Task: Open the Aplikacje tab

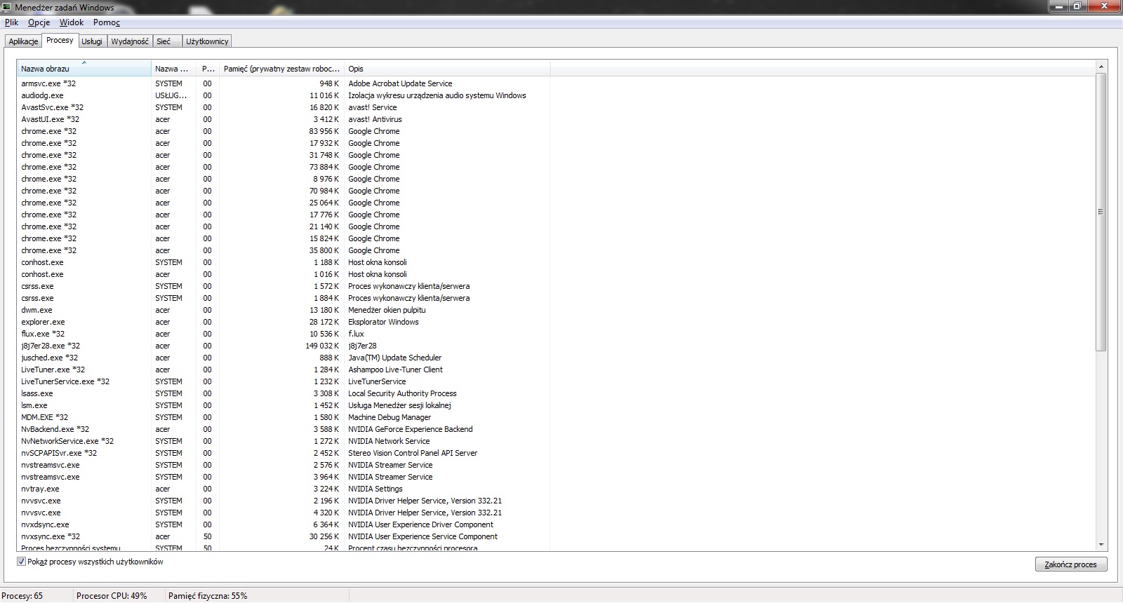Action: point(23,41)
